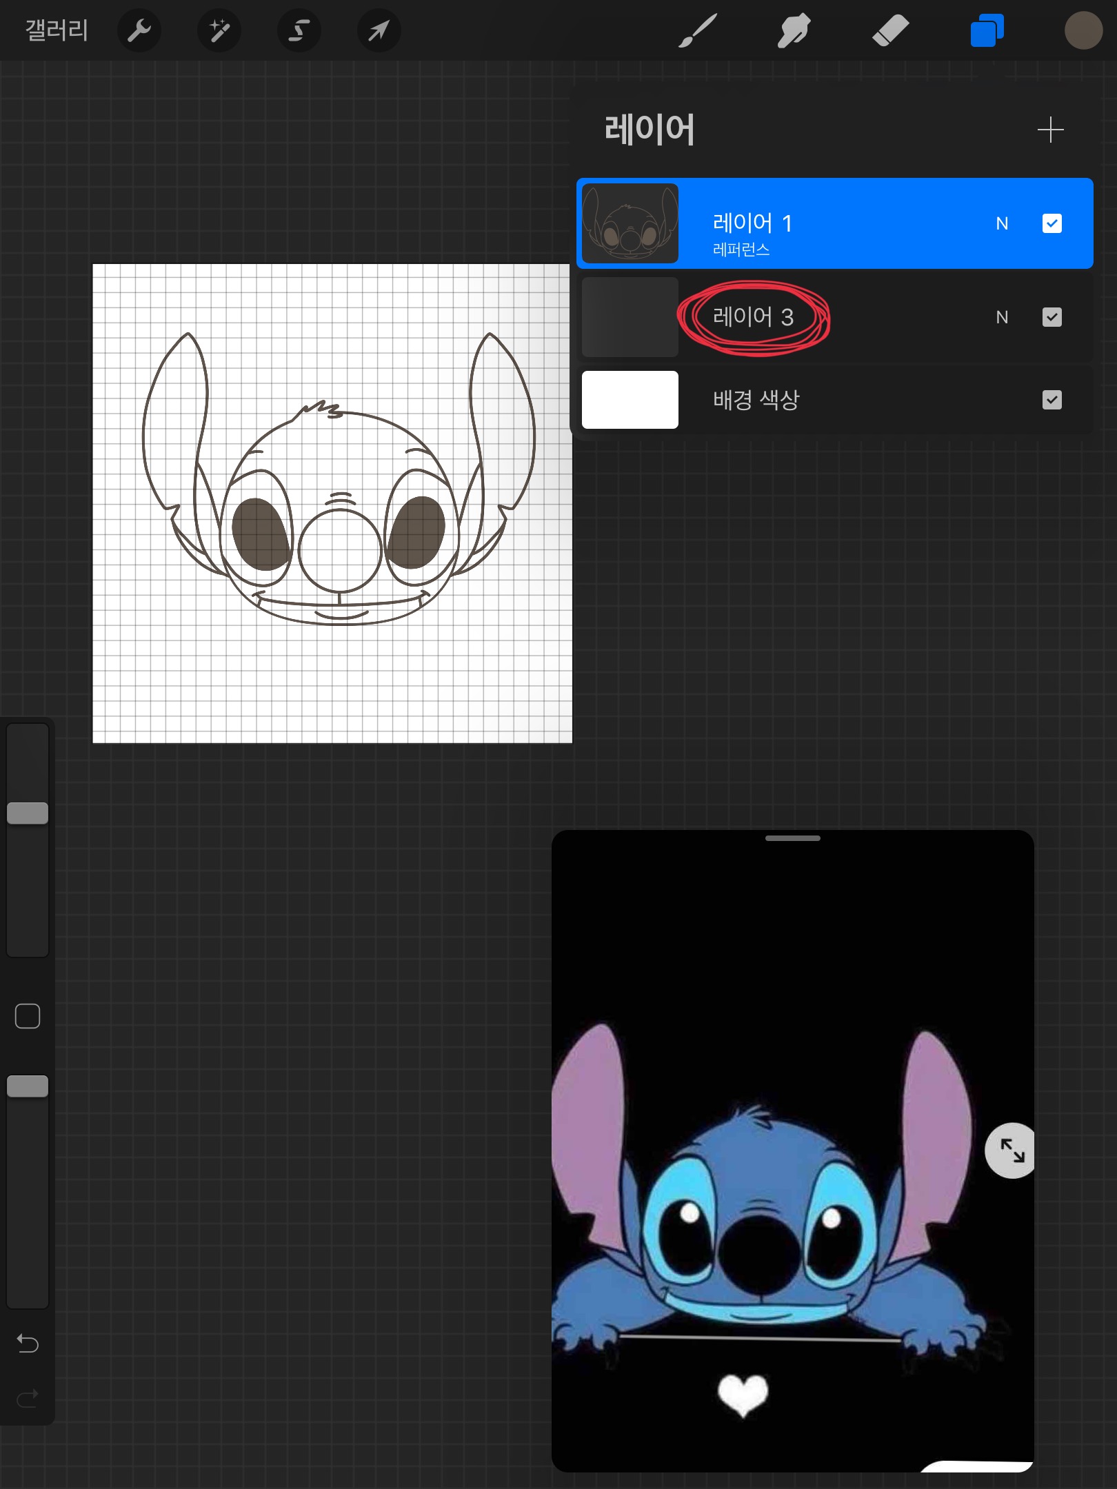Tap the reference window drag handle
The width and height of the screenshot is (1117, 1489).
click(x=793, y=838)
